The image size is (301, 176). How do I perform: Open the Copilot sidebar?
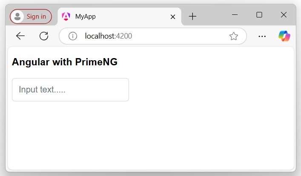coord(284,36)
